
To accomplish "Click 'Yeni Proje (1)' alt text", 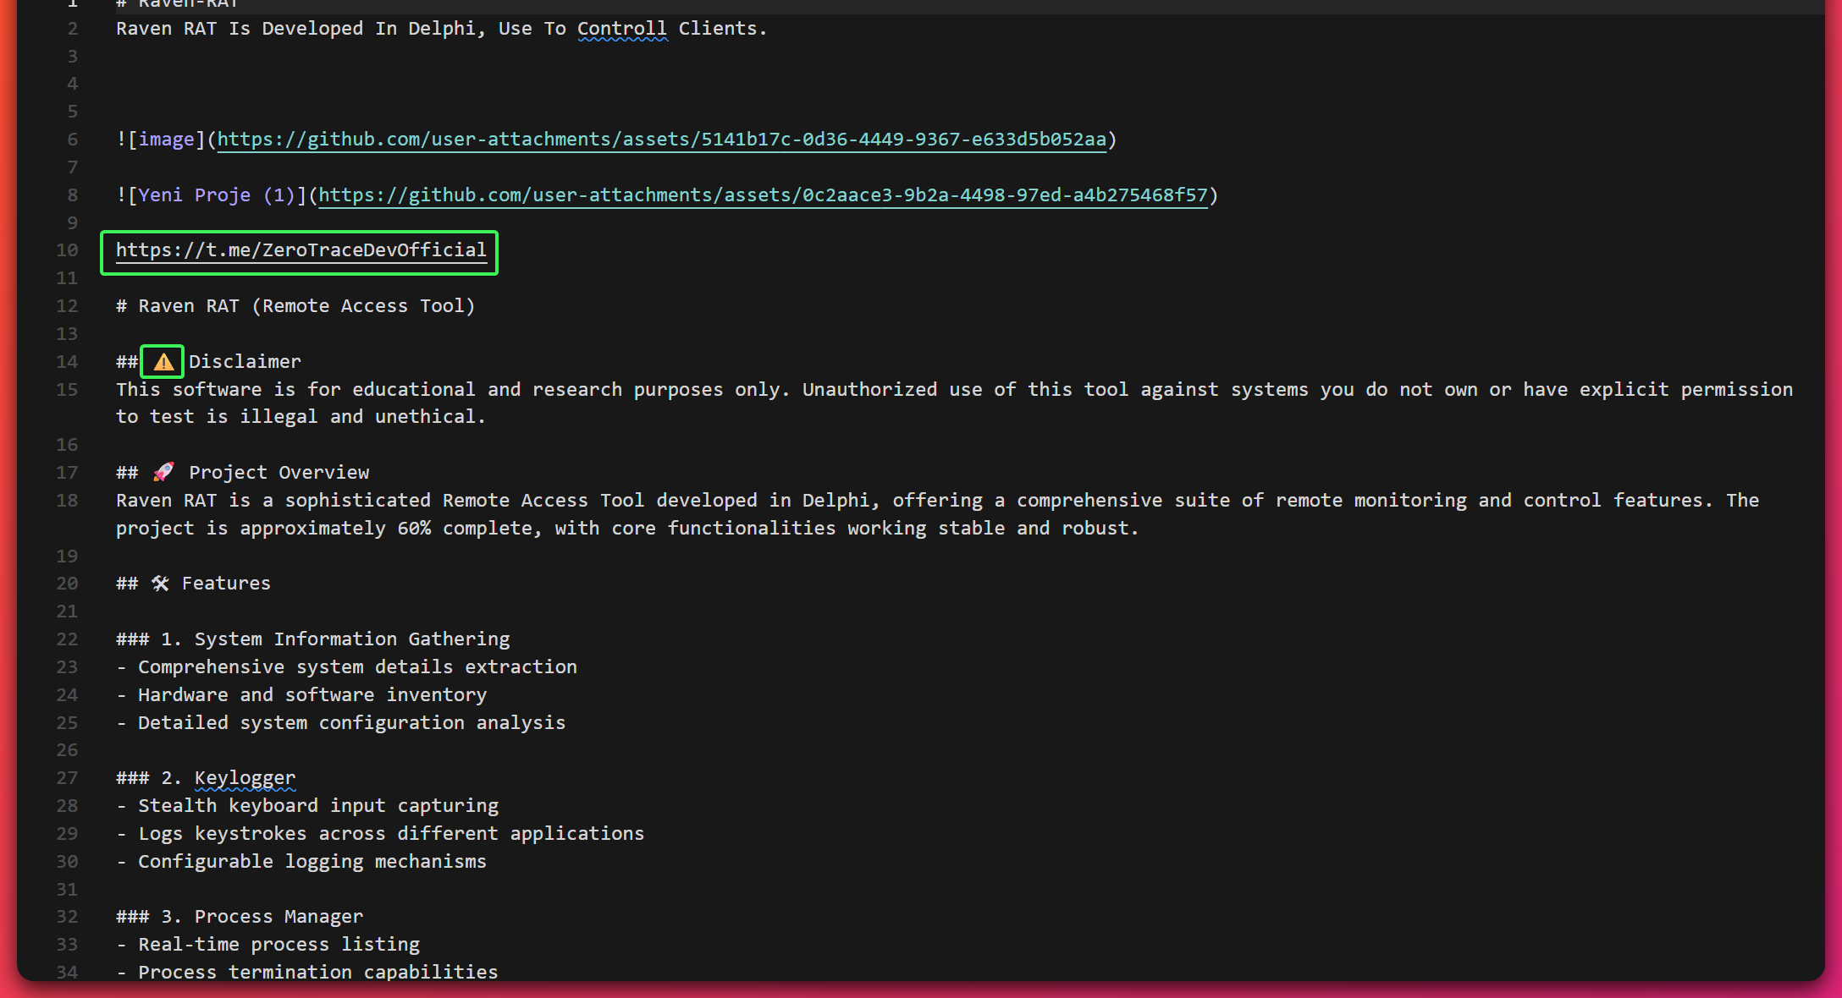I will (217, 195).
